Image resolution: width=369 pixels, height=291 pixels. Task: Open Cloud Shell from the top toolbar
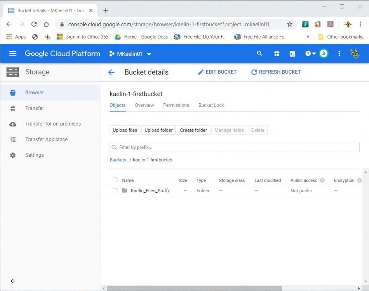[x=292, y=53]
